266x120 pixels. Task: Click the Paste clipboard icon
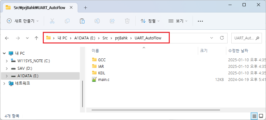point(82,21)
